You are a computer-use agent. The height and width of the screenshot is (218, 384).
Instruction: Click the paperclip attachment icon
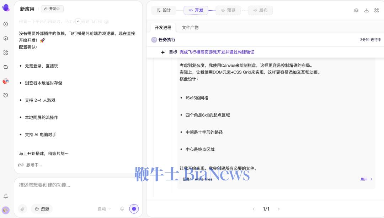tap(22, 209)
